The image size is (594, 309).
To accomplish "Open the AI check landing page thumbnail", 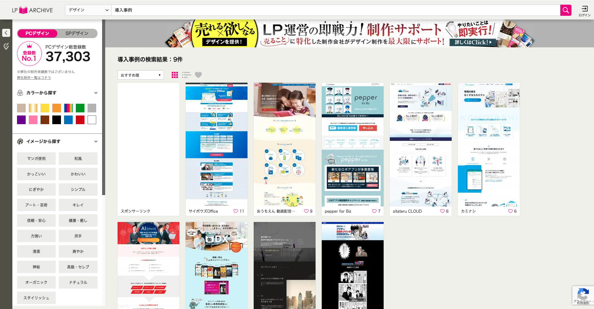I will point(148,265).
